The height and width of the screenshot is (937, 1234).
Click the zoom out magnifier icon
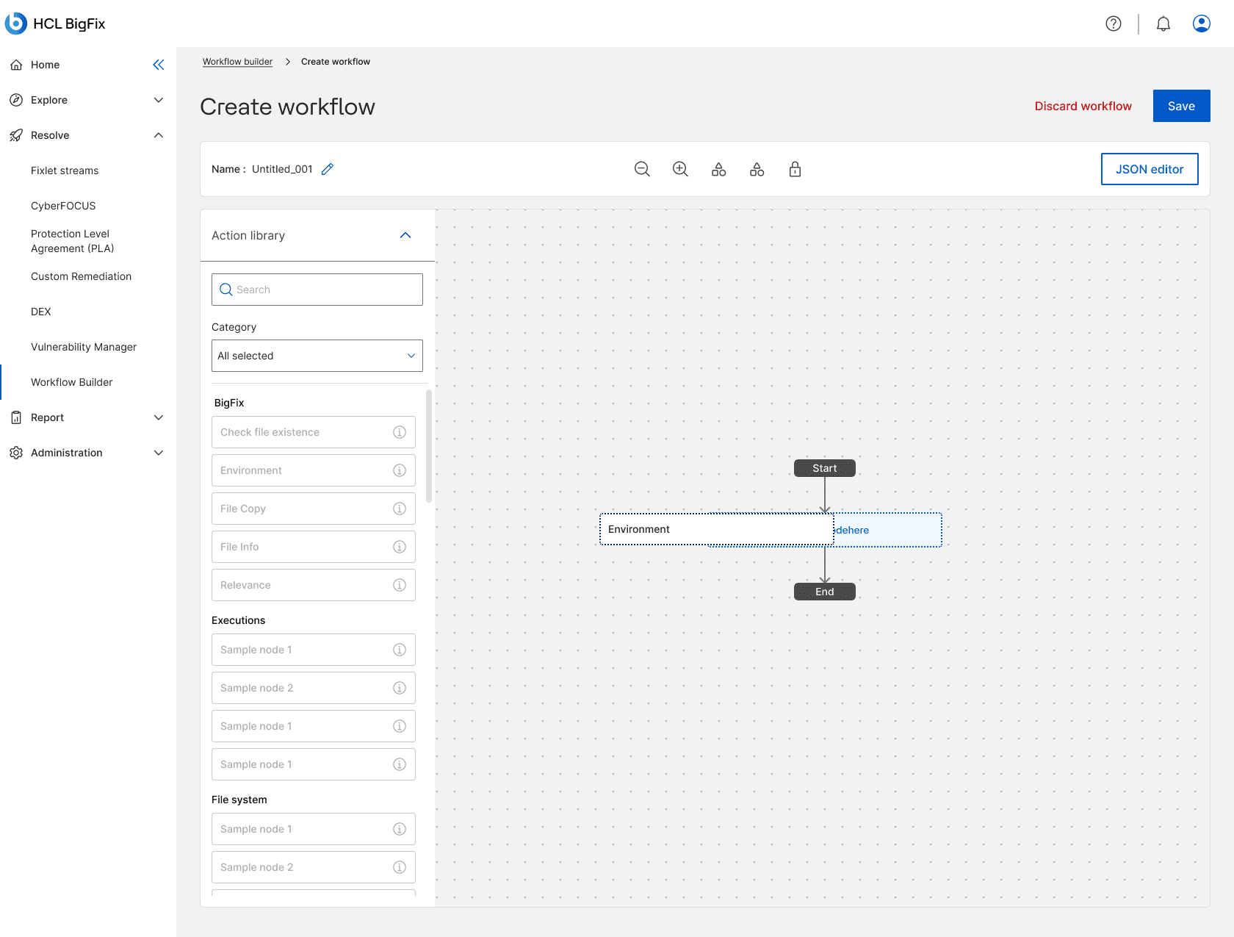coord(642,169)
